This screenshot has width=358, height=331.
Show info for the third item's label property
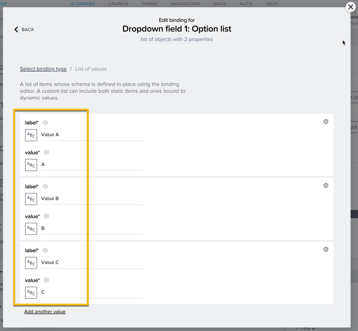[45, 250]
